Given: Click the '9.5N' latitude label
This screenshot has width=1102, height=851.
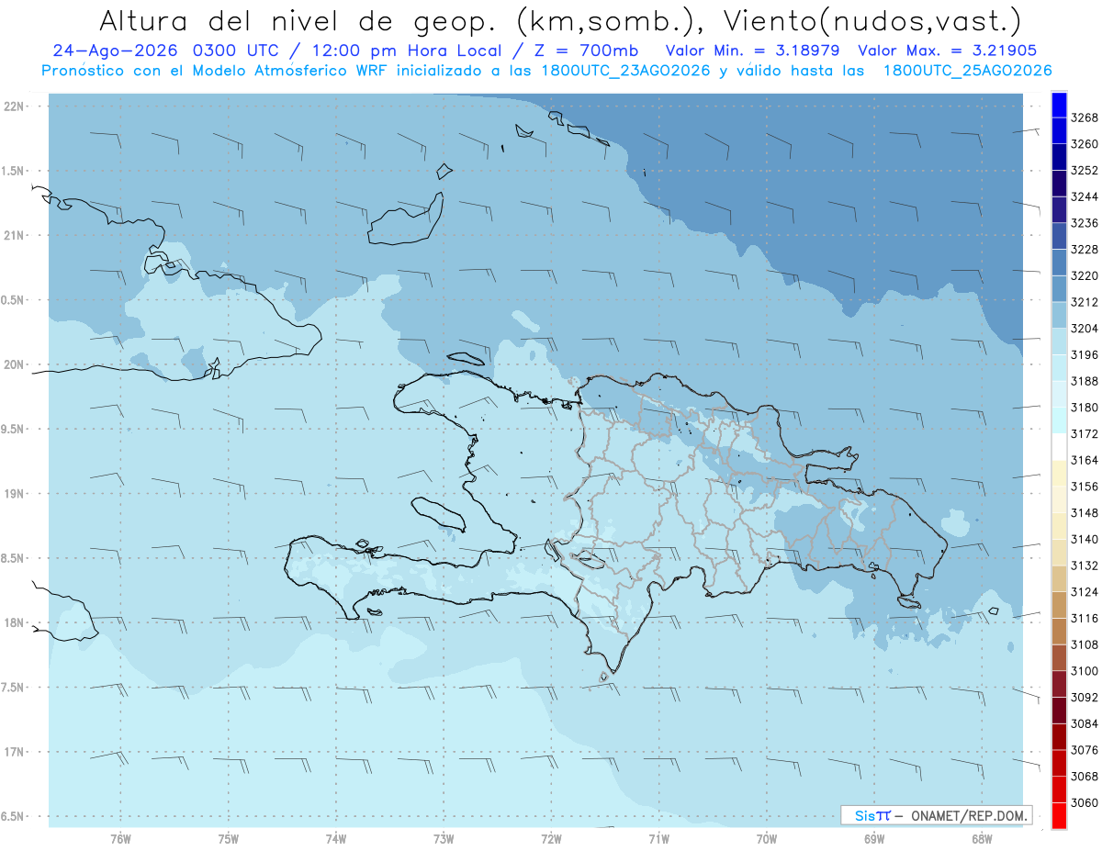Looking at the screenshot, I should (13, 429).
